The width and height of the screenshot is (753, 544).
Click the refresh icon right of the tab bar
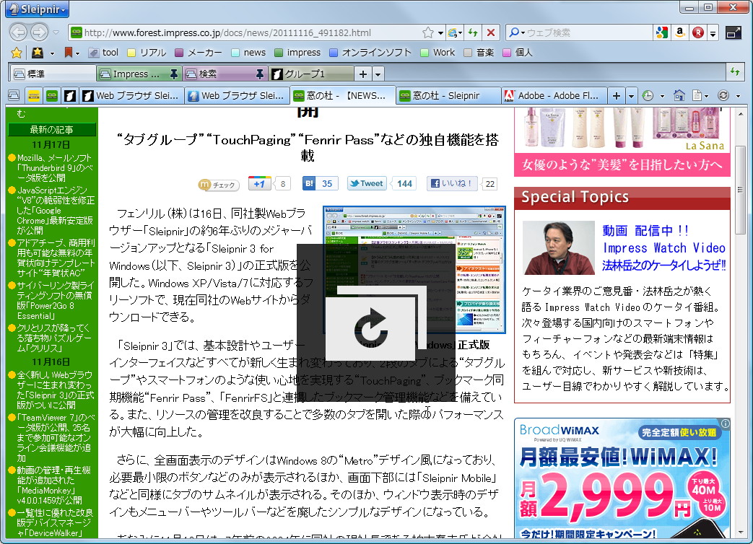[724, 95]
